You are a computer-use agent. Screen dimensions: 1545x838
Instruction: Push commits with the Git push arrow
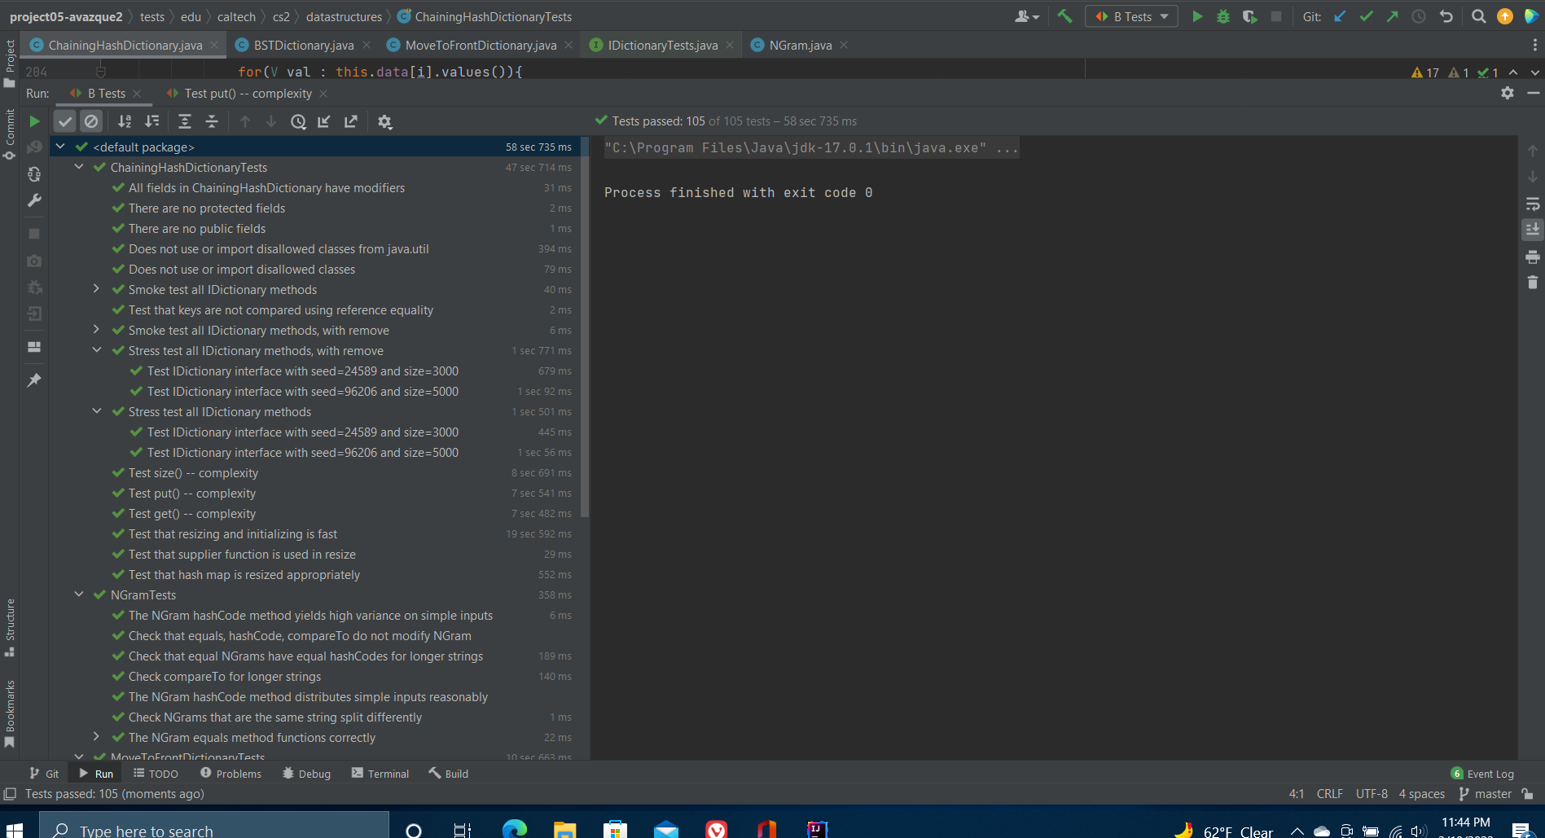click(x=1392, y=16)
